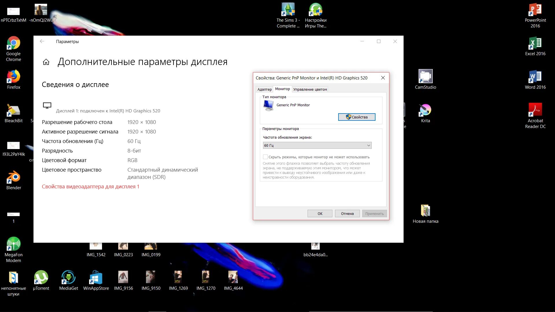The height and width of the screenshot is (312, 555).
Task: Switch to the Адаптер tab
Action: pos(264,89)
